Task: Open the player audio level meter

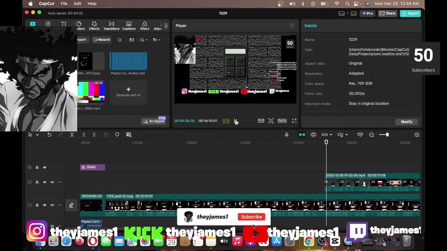Action: [x=226, y=121]
